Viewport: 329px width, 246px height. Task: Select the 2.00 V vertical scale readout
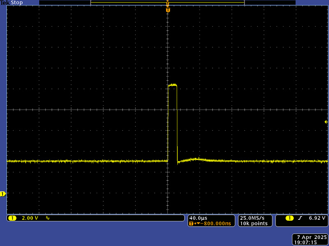pos(29,218)
